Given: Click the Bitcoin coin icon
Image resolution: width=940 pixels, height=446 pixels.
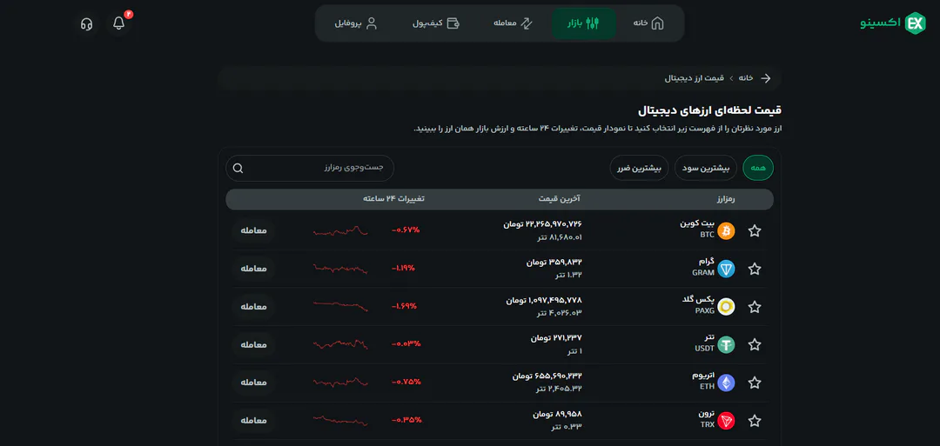Looking at the screenshot, I should pyautogui.click(x=726, y=231).
